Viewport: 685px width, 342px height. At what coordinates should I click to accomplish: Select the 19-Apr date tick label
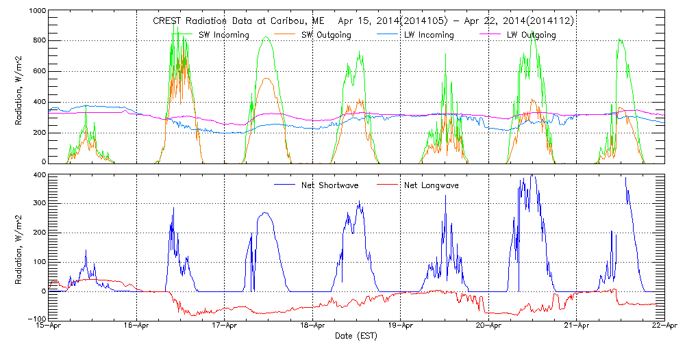(x=401, y=326)
